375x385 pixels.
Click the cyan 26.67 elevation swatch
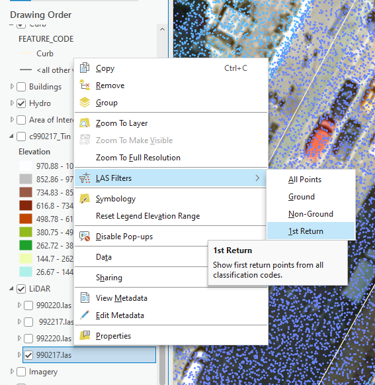pos(26,272)
